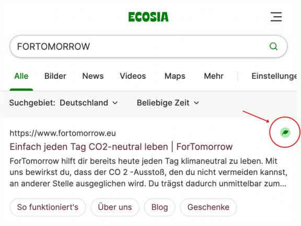
Task: Click the Ecosia logo
Action: (148, 17)
